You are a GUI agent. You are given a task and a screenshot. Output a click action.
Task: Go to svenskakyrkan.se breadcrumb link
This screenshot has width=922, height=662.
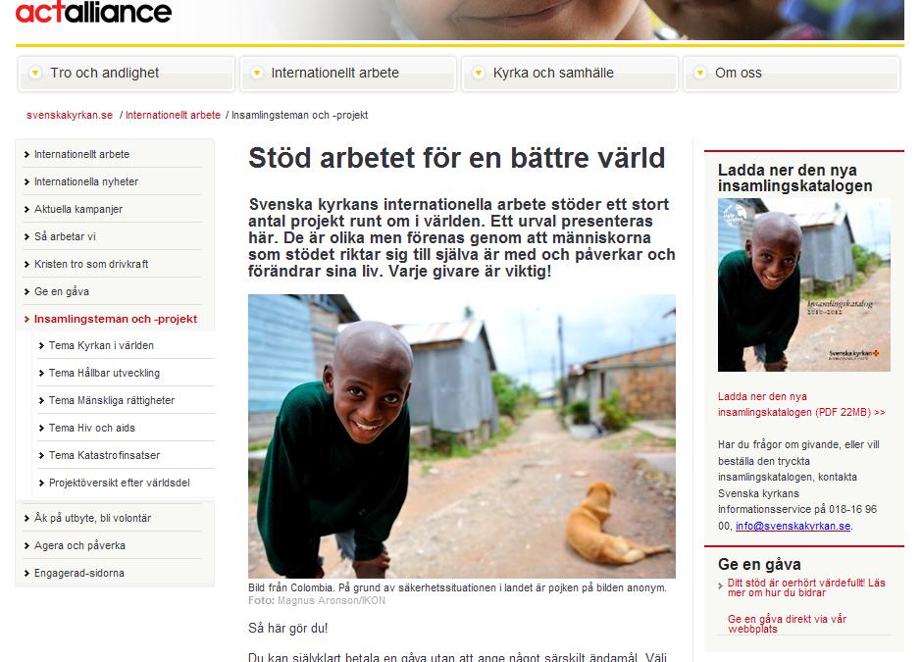(70, 115)
